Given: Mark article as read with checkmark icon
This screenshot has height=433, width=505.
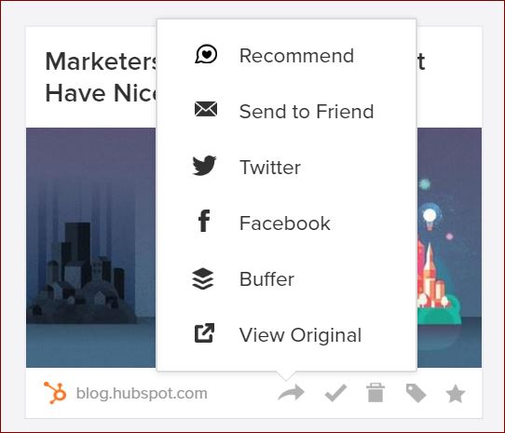Looking at the screenshot, I should coord(336,393).
